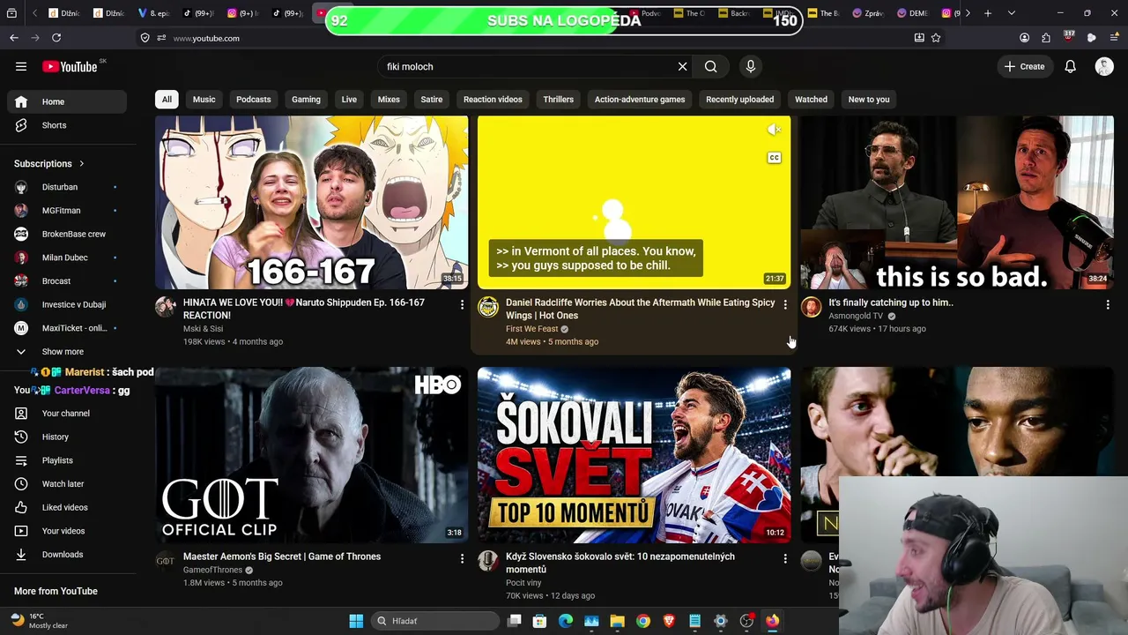Open options menu for the HINATA reaction video
The height and width of the screenshot is (635, 1128).
pyautogui.click(x=462, y=304)
